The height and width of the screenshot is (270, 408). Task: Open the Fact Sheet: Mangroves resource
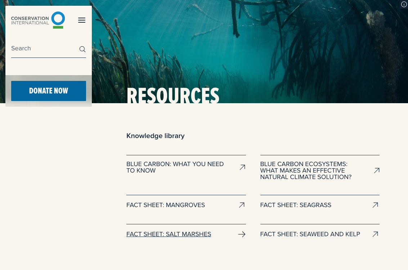(166, 205)
